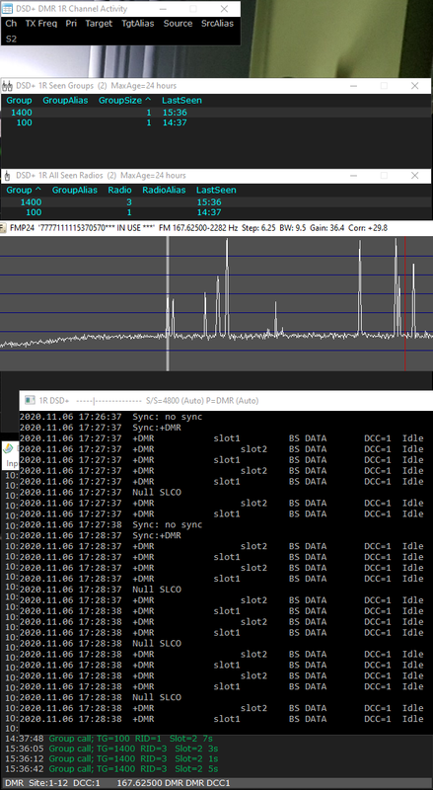Screen dimensions: 433x790
Task: Click LastSeen header in All Seen Radios
Action: tap(216, 190)
